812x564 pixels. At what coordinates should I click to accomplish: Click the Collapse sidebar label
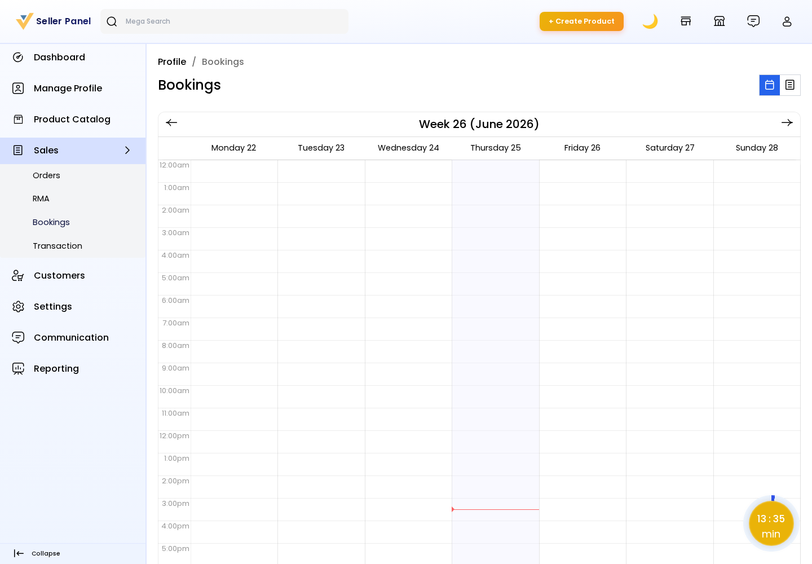pos(46,554)
